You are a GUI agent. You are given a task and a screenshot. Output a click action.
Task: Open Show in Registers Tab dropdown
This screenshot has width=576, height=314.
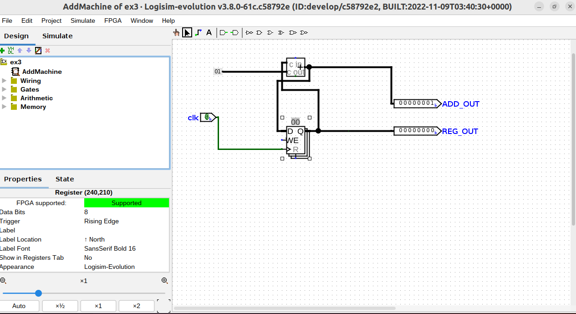pyautogui.click(x=126, y=257)
